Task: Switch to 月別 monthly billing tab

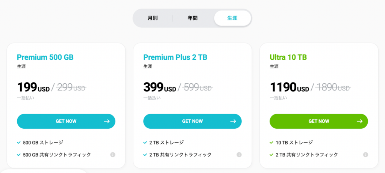Action: [x=153, y=18]
